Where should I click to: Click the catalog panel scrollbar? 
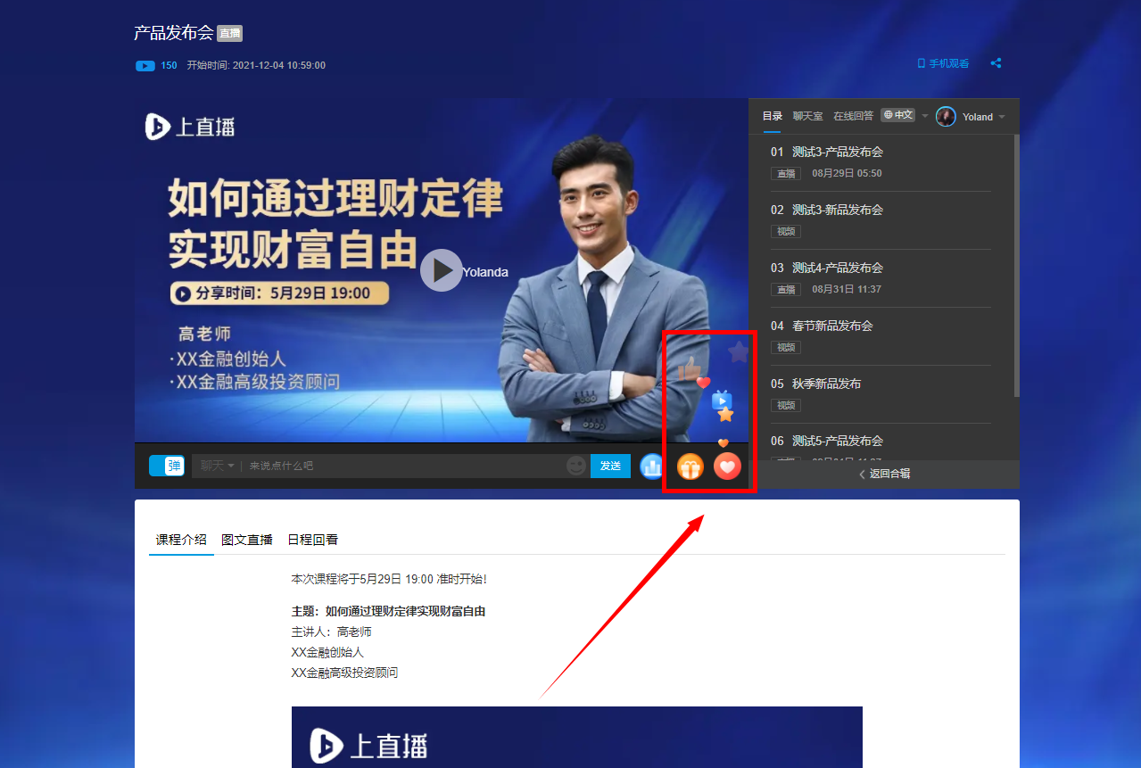tap(1017, 265)
